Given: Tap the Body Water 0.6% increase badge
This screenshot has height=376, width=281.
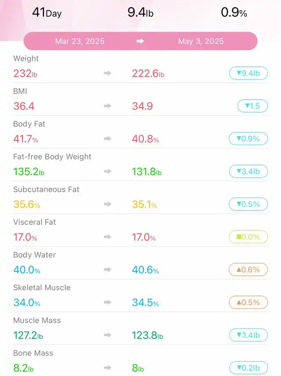Looking at the screenshot, I should coord(248,270).
